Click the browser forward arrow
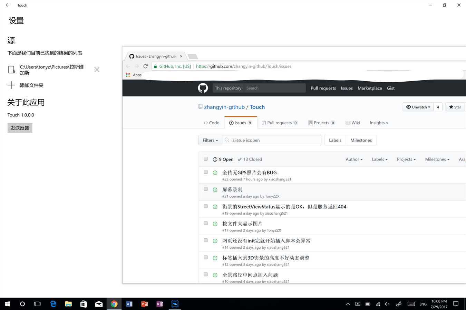 (137, 66)
